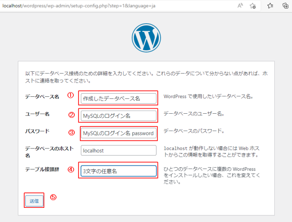
Task: Click the intro paragraph about database connection details
Action: click(x=146, y=77)
